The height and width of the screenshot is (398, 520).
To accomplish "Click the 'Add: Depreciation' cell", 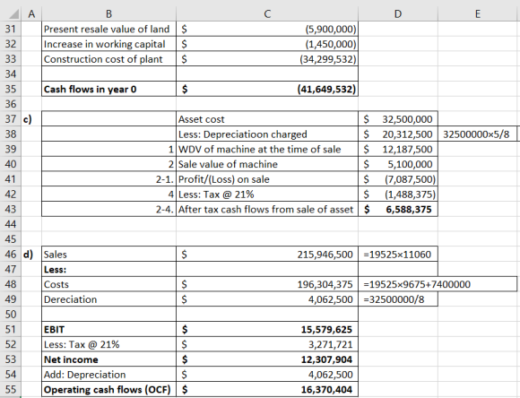I will click(108, 375).
